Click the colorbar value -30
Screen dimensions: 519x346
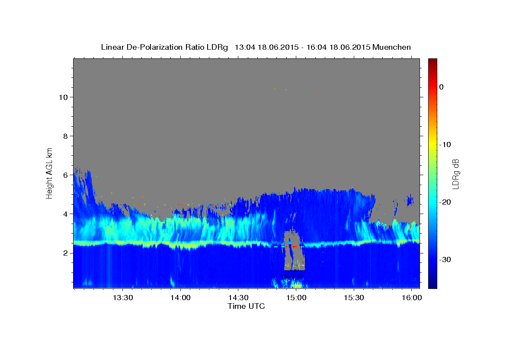445,259
